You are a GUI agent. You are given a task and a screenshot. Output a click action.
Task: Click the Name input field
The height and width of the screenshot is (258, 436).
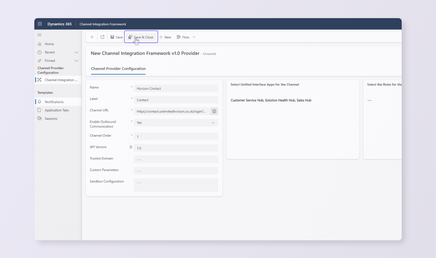point(176,88)
